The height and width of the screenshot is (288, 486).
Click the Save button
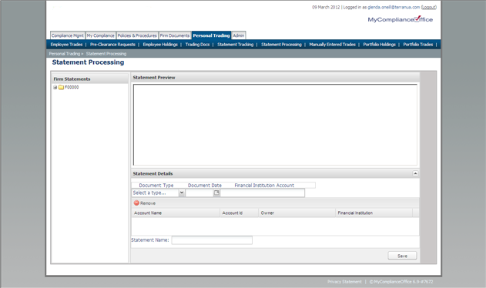click(402, 256)
